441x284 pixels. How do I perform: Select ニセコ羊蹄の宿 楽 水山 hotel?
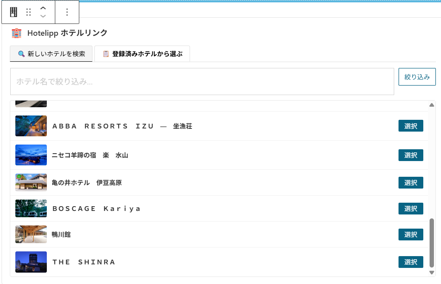(411, 155)
